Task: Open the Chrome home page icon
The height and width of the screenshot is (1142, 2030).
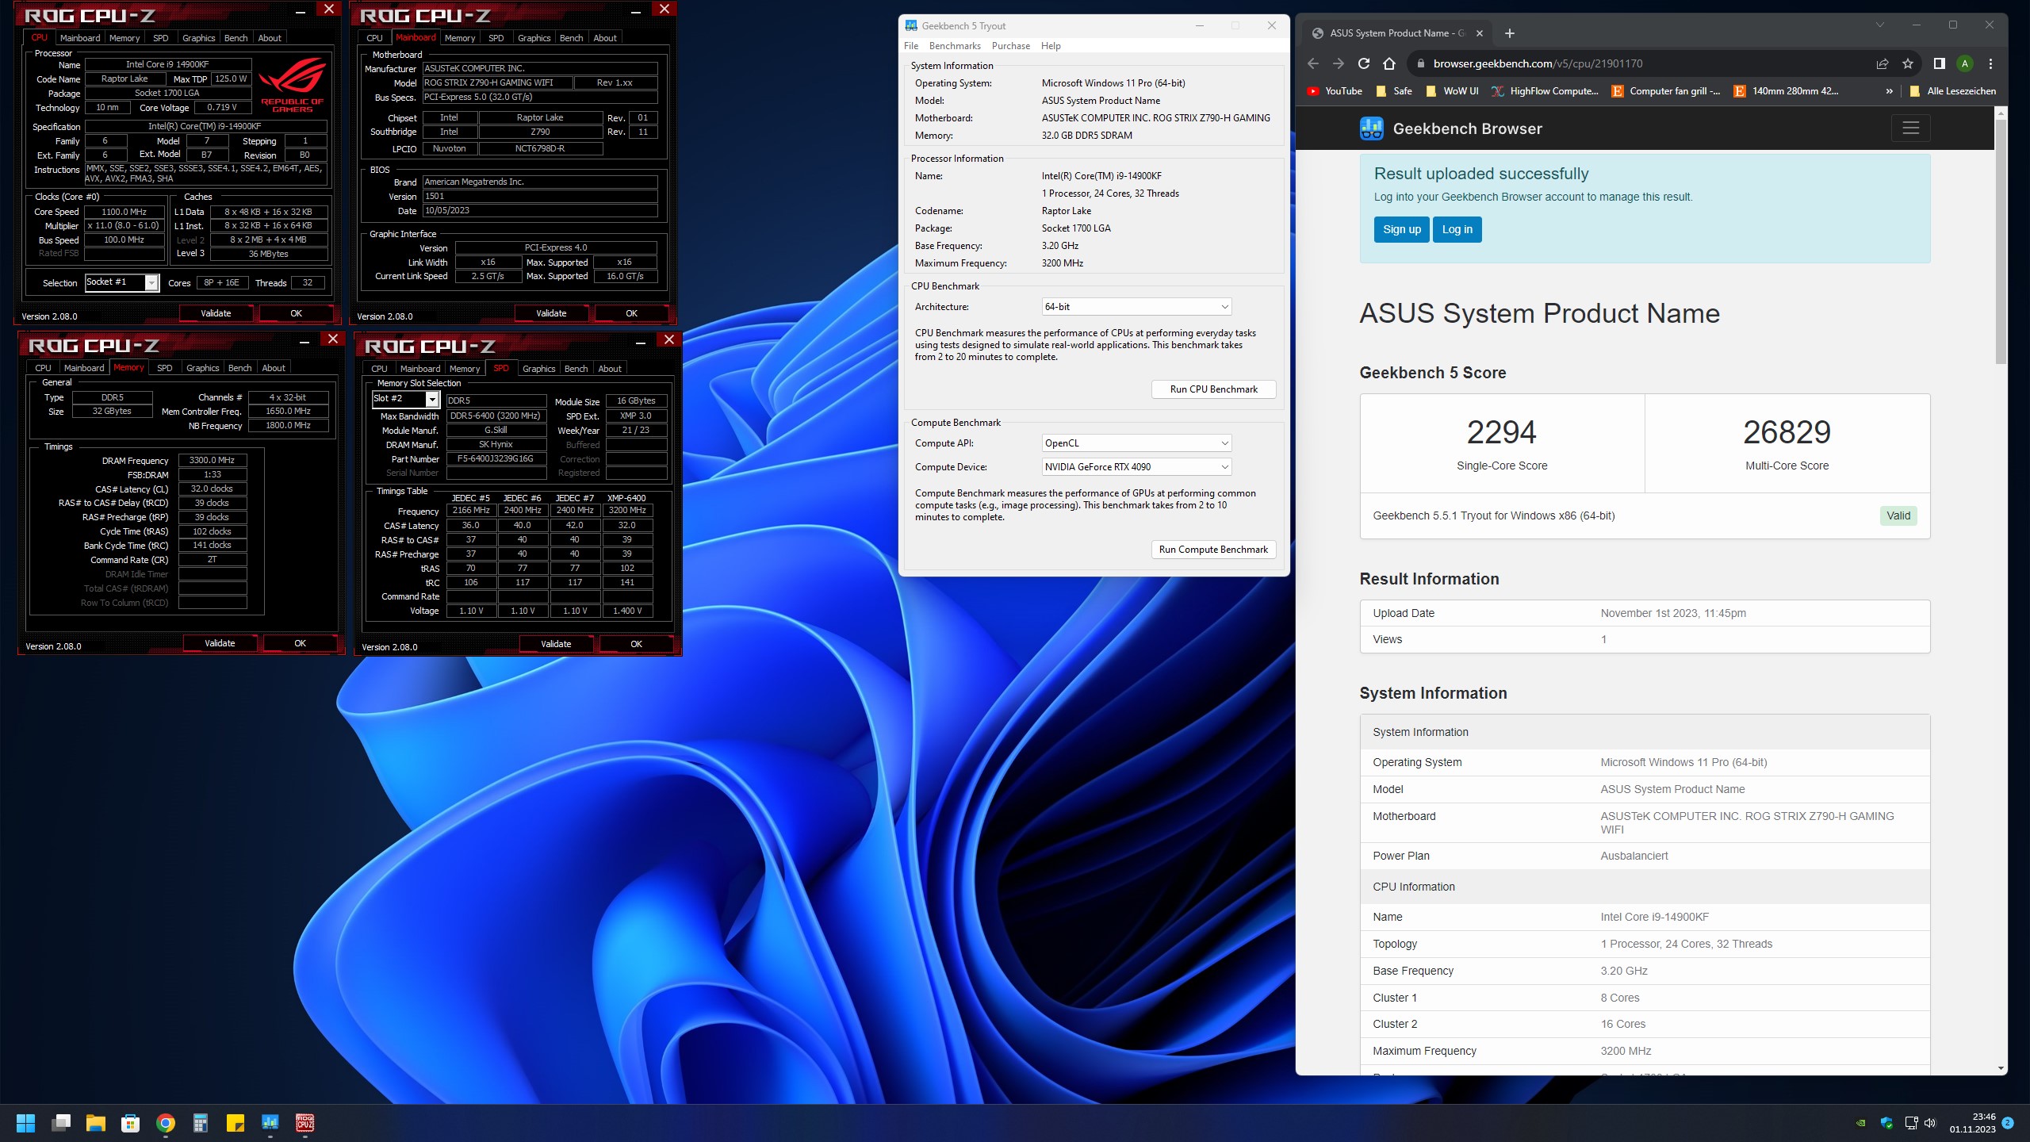Action: pos(1389,63)
